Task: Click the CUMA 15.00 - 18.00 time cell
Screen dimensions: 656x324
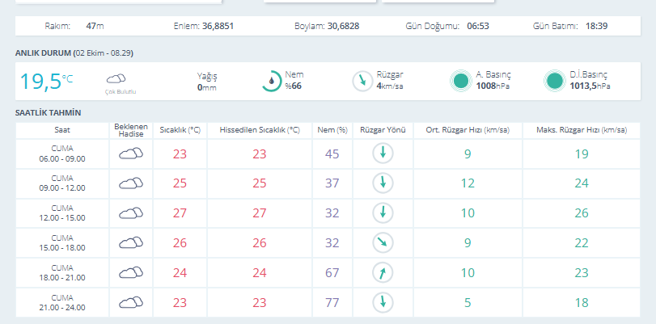Action: (x=62, y=243)
